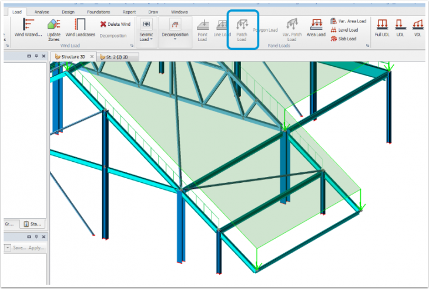
Task: Select the Patch Load tool
Action: (242, 29)
